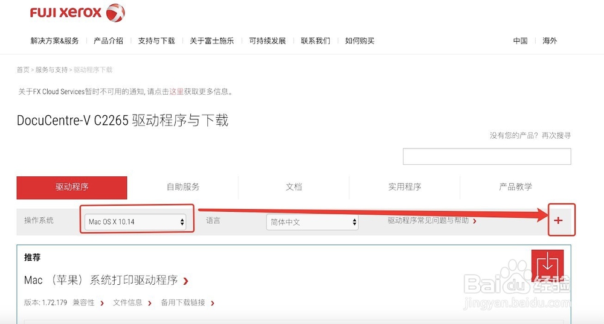Open the 解决方案&服务 menu

54,41
